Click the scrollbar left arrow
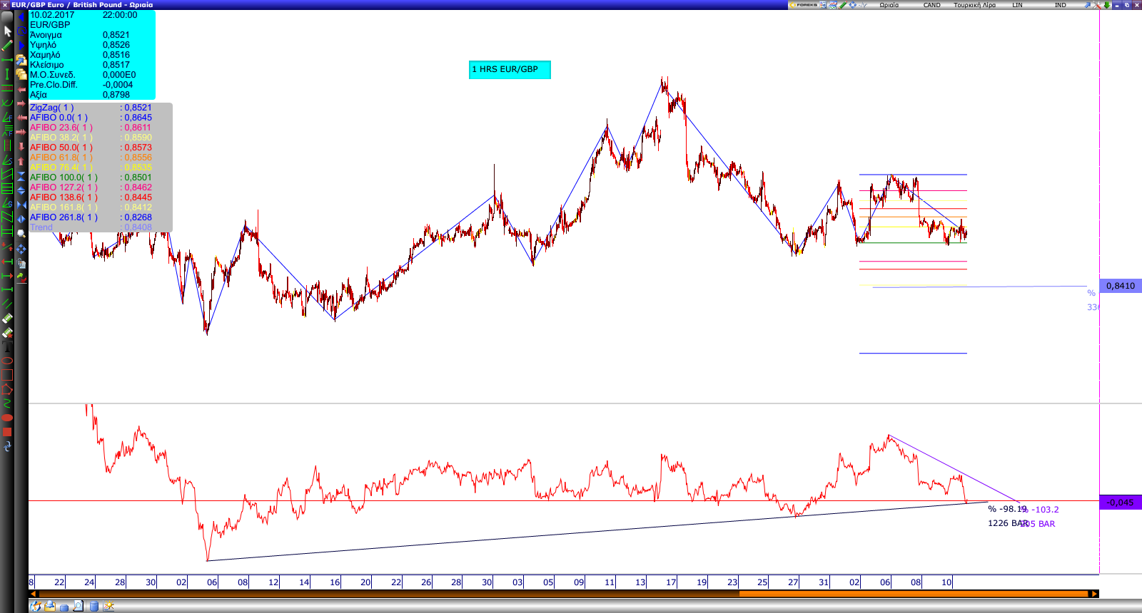1142x613 pixels. (x=32, y=593)
